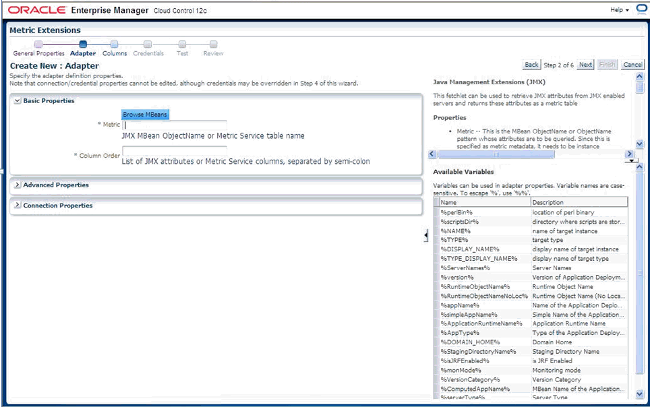Click the General Properties step marker
650x407 pixels.
coord(38,44)
